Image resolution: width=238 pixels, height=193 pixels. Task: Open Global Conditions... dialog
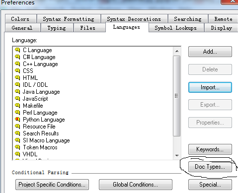tap(136, 185)
